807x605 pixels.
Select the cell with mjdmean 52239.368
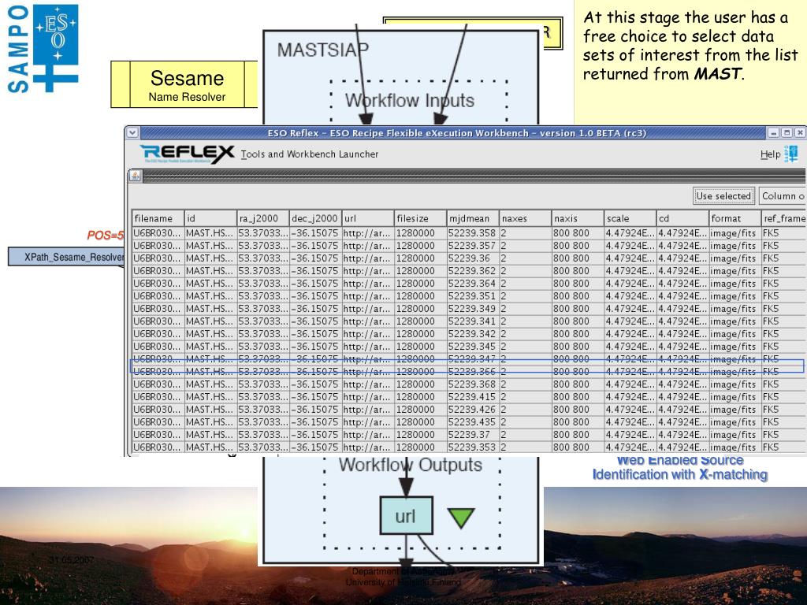click(x=473, y=384)
